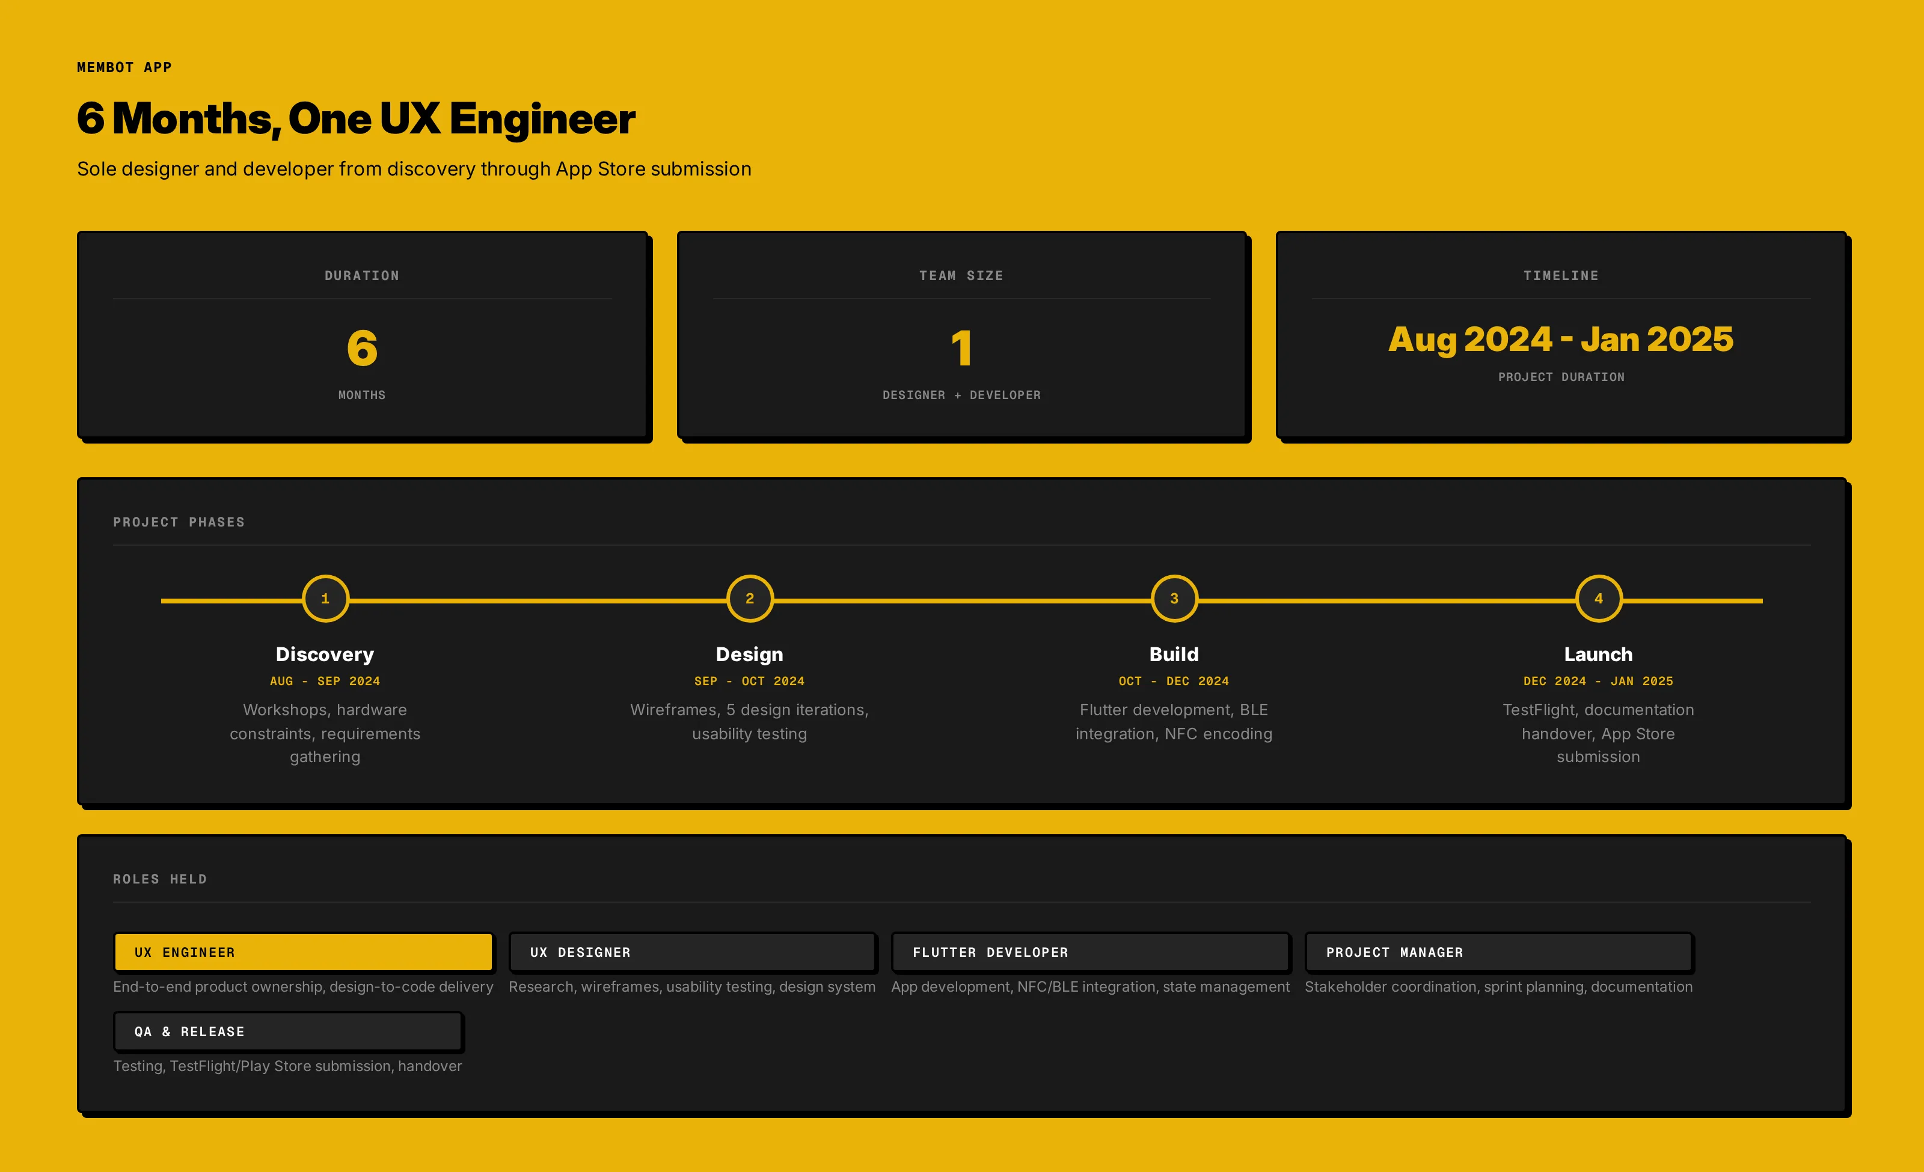
Task: Click the PROJECT PHASES section header
Action: pos(179,522)
